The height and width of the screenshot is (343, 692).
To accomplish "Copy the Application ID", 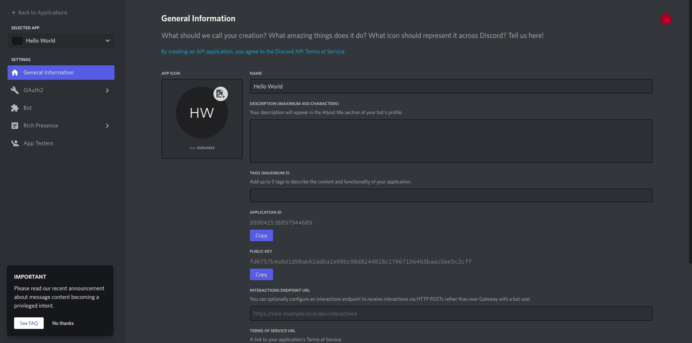I will click(261, 235).
